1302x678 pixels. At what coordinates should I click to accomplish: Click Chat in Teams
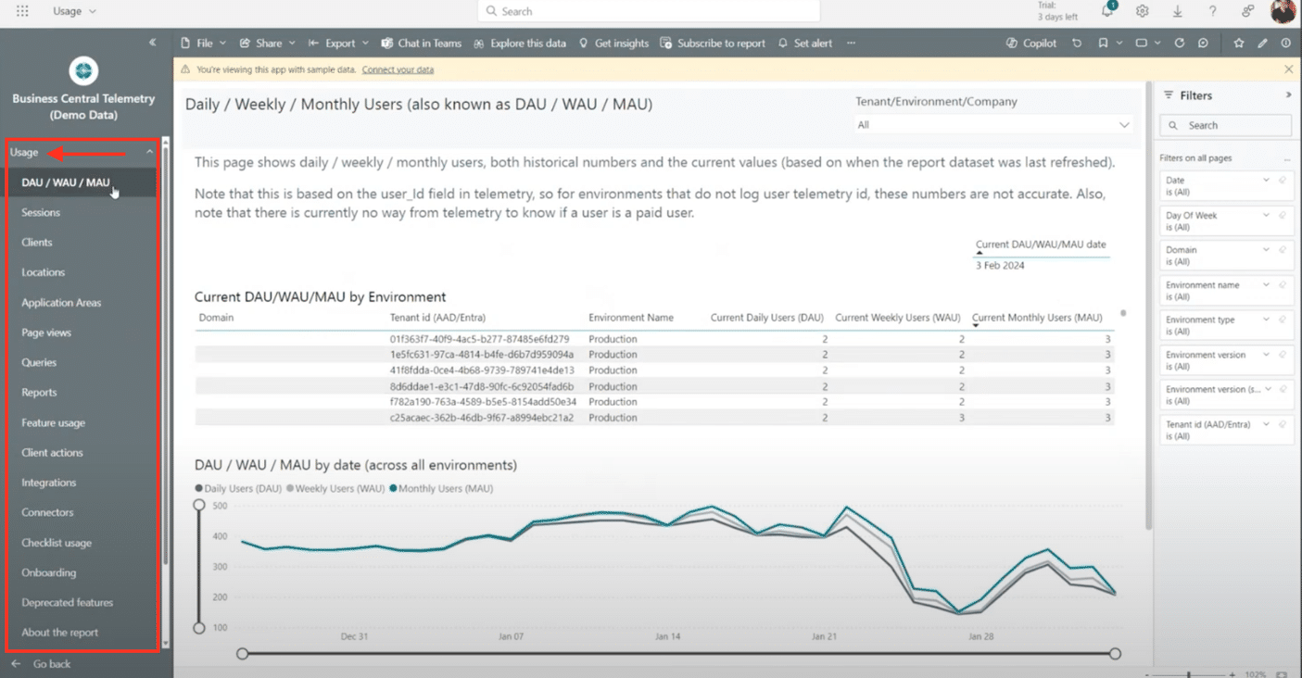tap(421, 43)
